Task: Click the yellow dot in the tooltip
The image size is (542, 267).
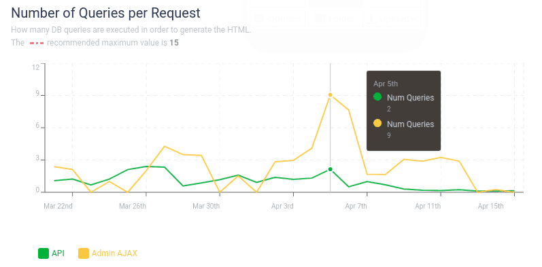Action: [x=377, y=123]
